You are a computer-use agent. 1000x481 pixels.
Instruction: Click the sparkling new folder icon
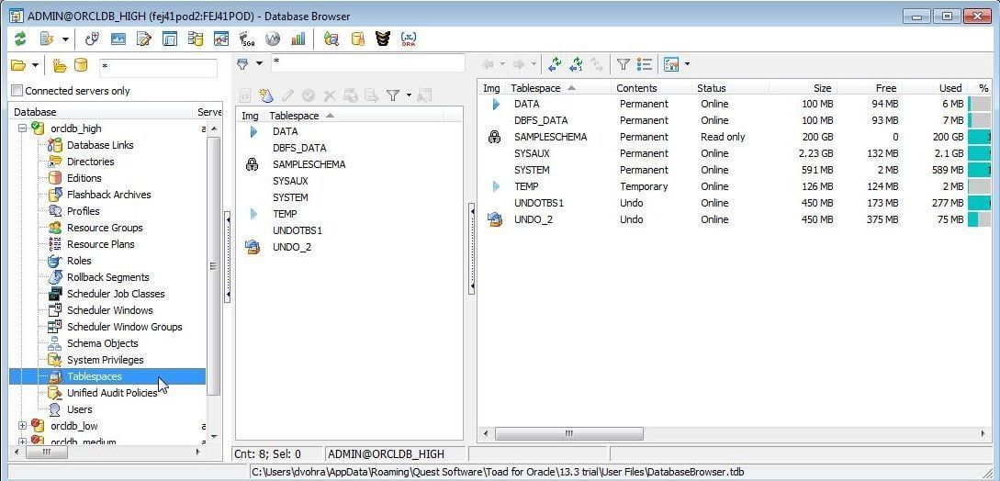60,65
